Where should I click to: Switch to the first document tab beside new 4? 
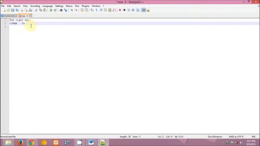point(9,16)
